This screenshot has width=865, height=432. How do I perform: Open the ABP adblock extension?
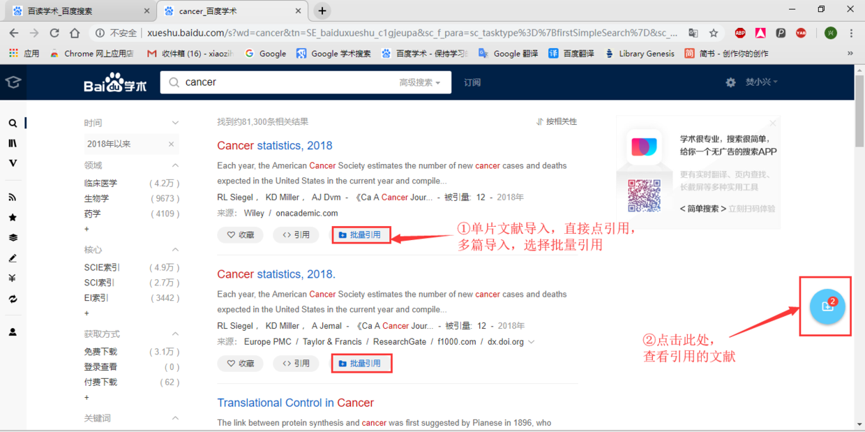point(740,33)
